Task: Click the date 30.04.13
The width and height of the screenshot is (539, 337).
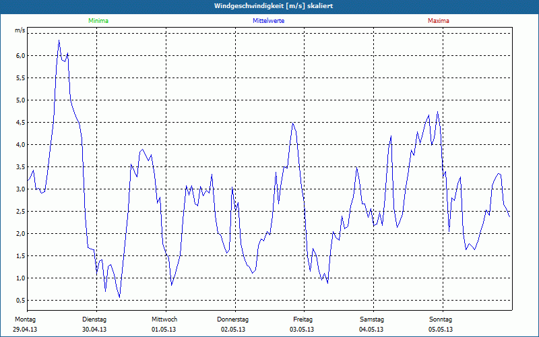Action: coord(94,330)
